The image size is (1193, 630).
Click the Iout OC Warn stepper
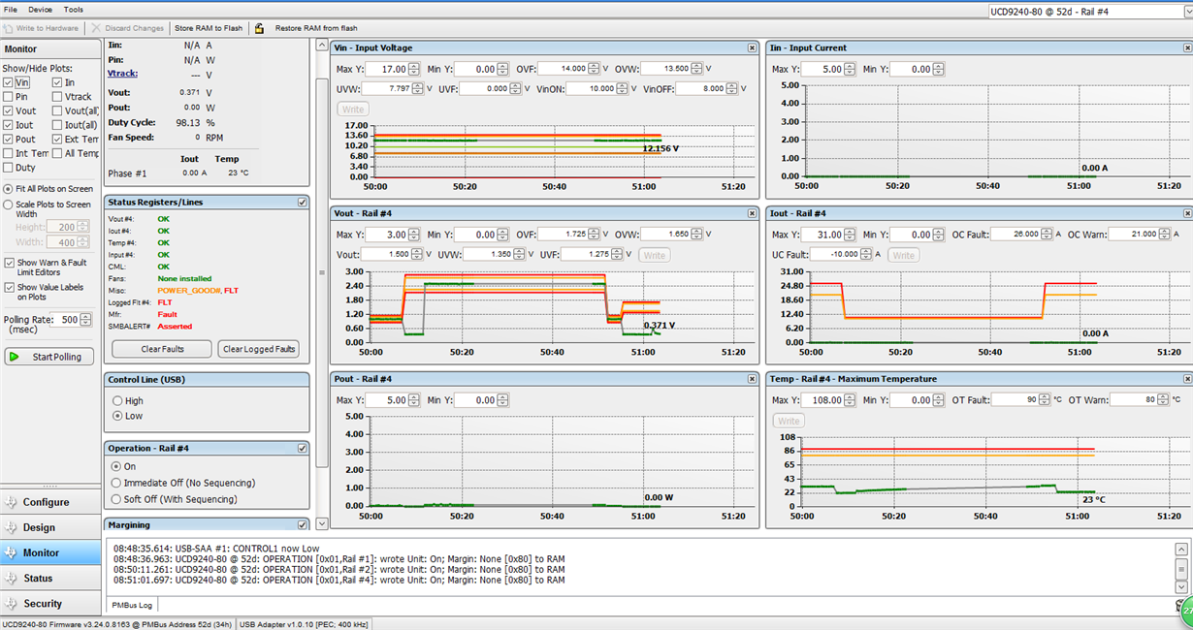pos(1167,235)
